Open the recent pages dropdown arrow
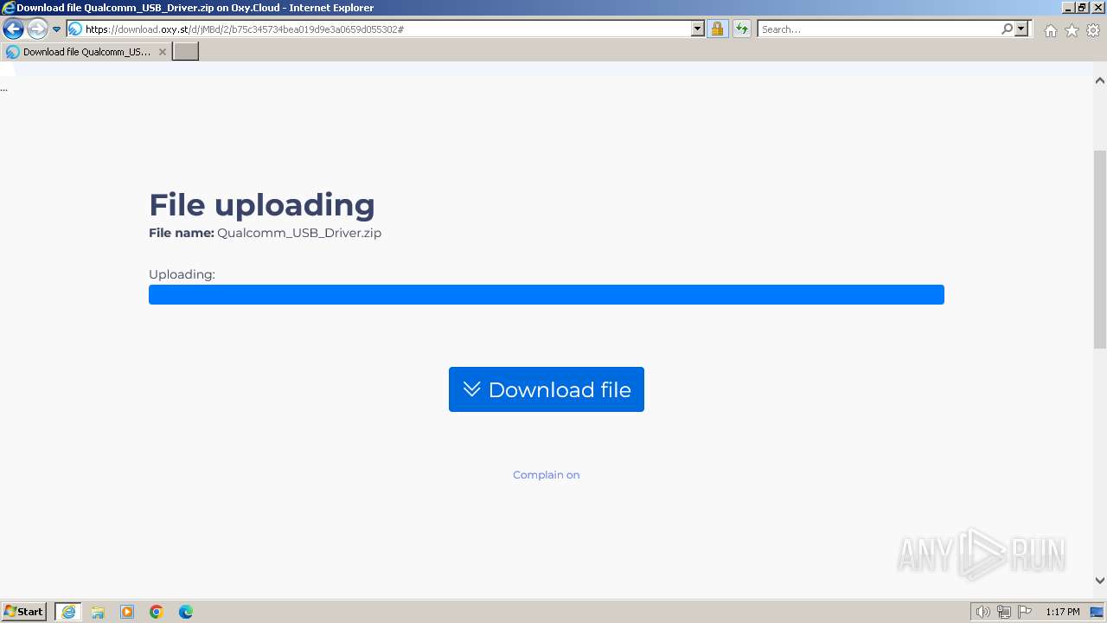The image size is (1107, 623). click(x=57, y=29)
